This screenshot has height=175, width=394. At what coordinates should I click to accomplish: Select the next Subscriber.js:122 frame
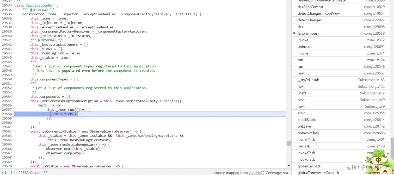pyautogui.click(x=341, y=86)
